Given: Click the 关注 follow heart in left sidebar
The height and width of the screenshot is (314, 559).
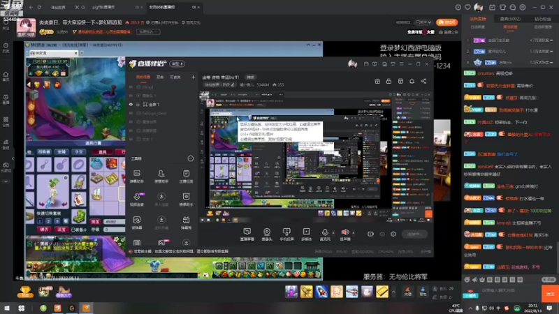Looking at the screenshot, I should [6, 24].
